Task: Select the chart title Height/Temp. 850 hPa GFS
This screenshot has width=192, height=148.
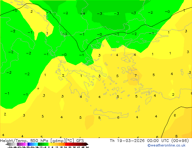Action: click(42, 141)
